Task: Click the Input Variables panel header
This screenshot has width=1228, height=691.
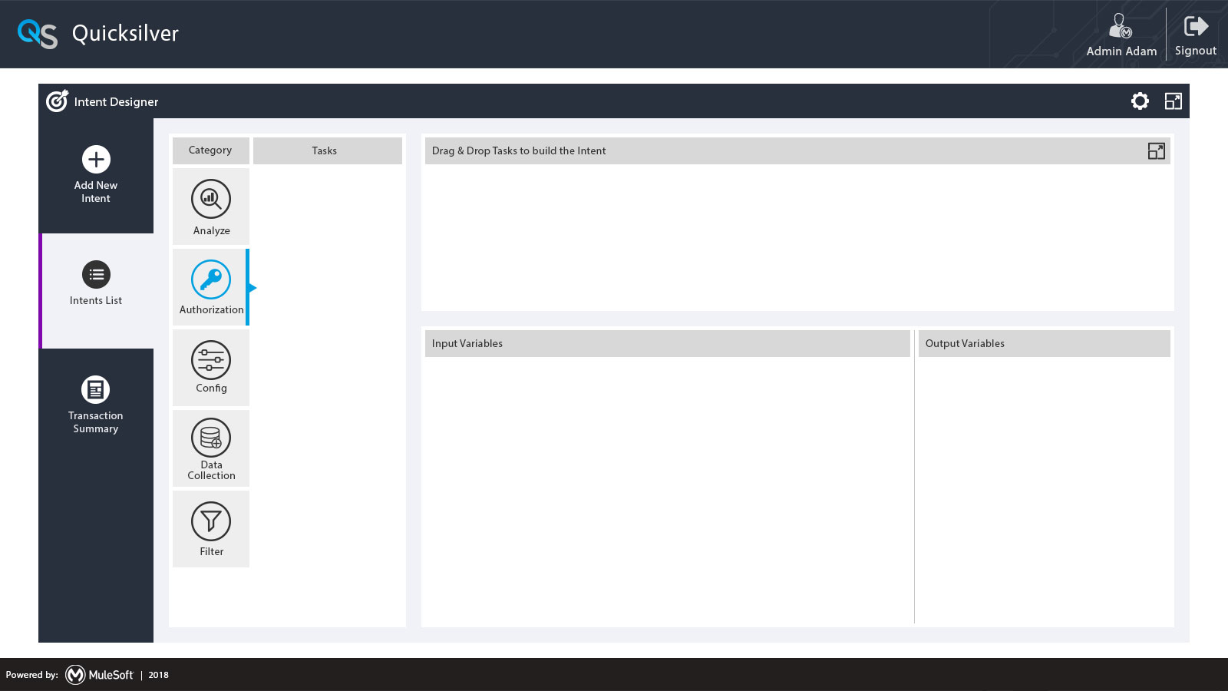Action: pyautogui.click(x=666, y=343)
